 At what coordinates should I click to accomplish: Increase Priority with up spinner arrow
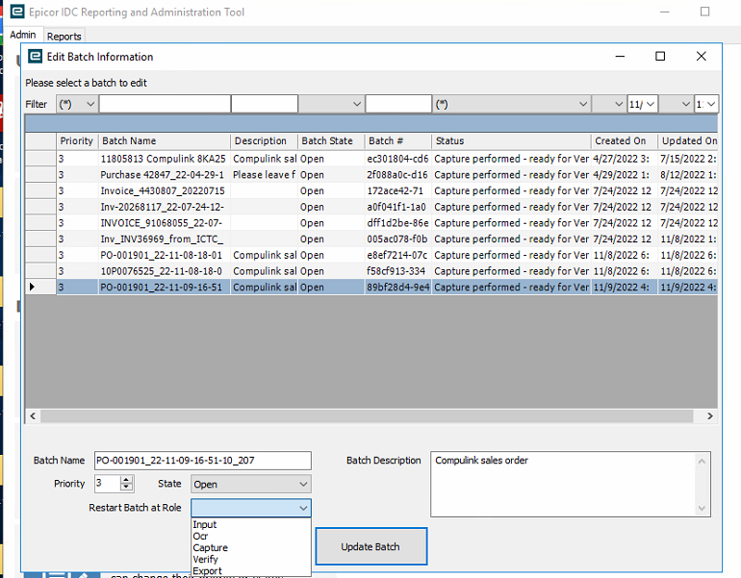pos(126,480)
